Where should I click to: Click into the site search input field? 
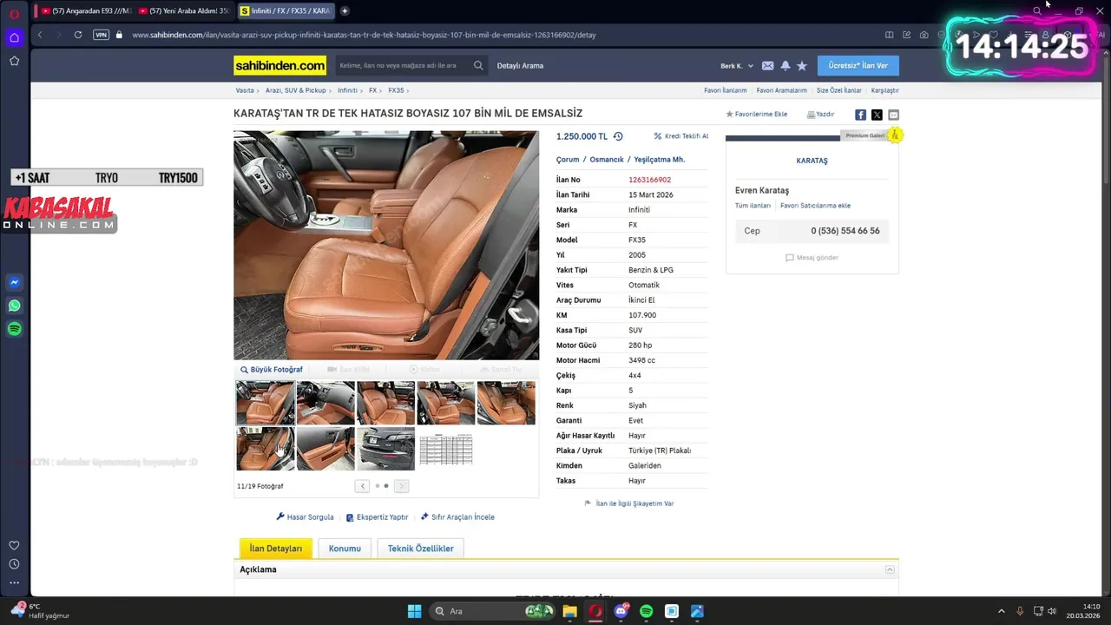(404, 66)
